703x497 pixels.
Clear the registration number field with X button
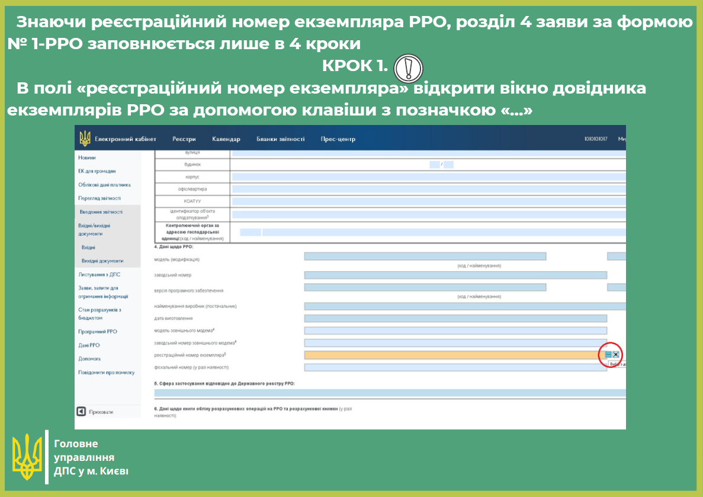616,354
